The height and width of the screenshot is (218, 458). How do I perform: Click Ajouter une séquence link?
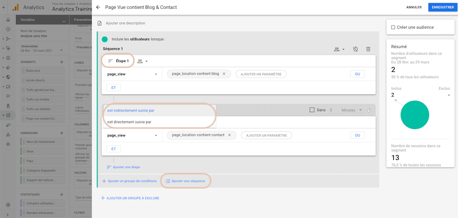pyautogui.click(x=185, y=181)
